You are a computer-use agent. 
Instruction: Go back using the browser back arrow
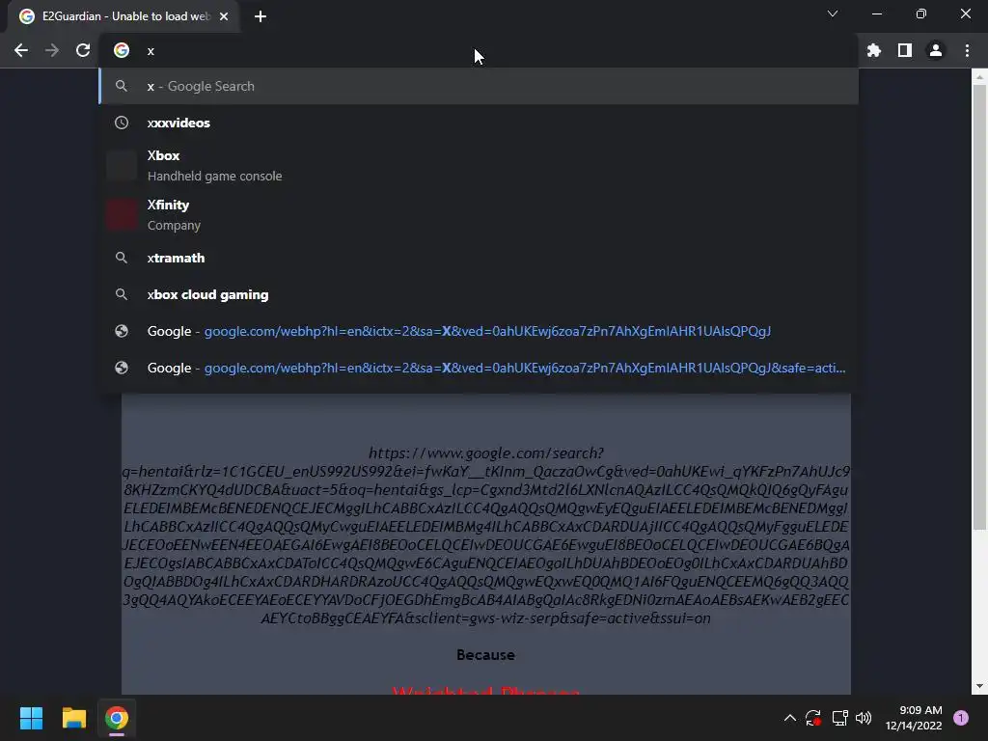[21, 50]
